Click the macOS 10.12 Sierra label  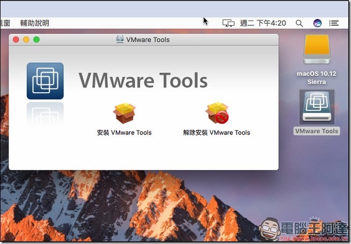click(317, 78)
